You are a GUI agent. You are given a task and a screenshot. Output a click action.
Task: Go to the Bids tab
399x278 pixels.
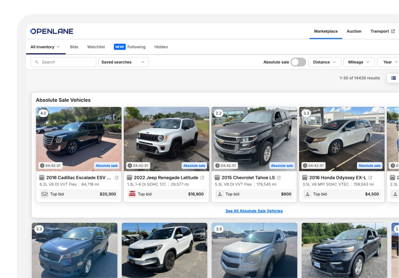74,47
